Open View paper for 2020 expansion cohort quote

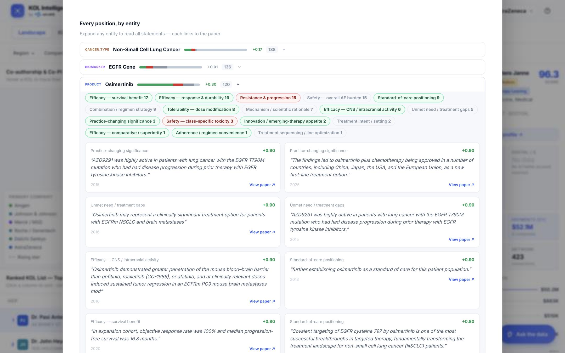click(262, 349)
